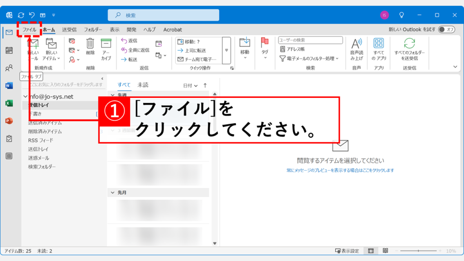Open the ファイル tab
This screenshot has height=261, width=464.
coord(29,29)
